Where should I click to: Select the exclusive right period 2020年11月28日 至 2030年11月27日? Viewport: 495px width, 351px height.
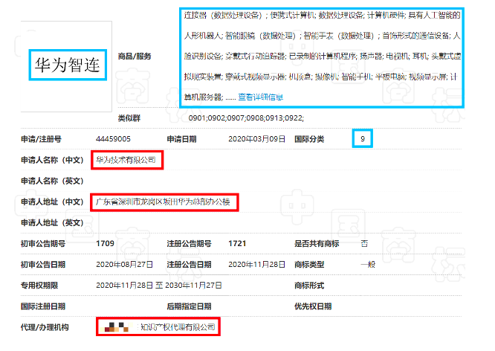(x=159, y=286)
